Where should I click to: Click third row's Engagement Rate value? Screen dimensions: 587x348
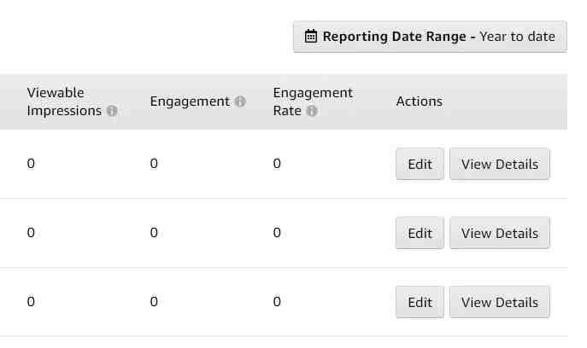pos(277,302)
